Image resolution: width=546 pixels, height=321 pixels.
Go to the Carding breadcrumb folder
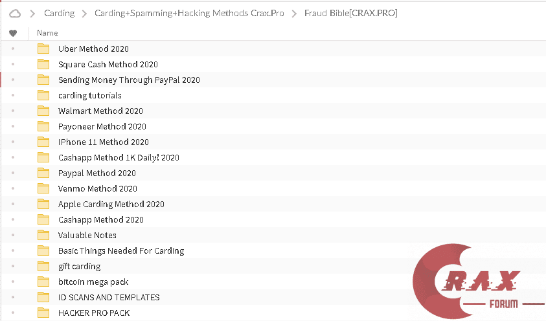click(x=59, y=13)
